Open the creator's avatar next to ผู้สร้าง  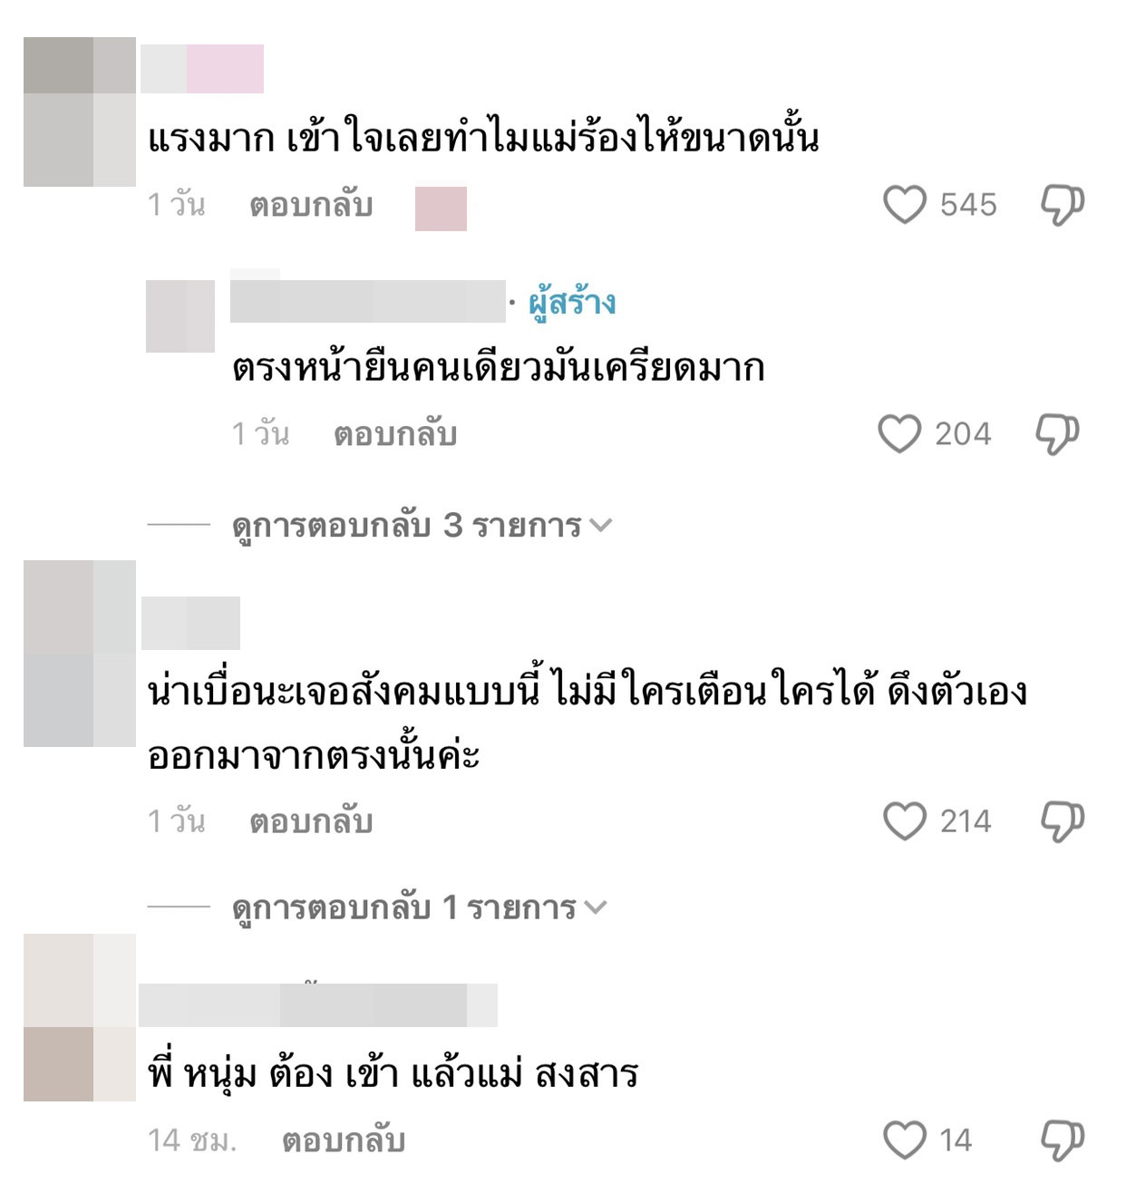(180, 315)
